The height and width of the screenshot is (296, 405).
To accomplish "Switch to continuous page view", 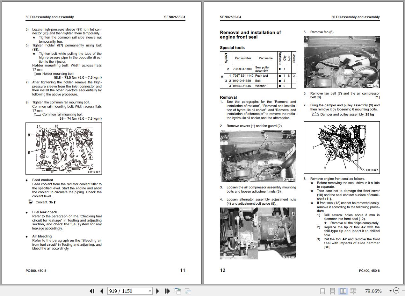I will click(332, 291).
